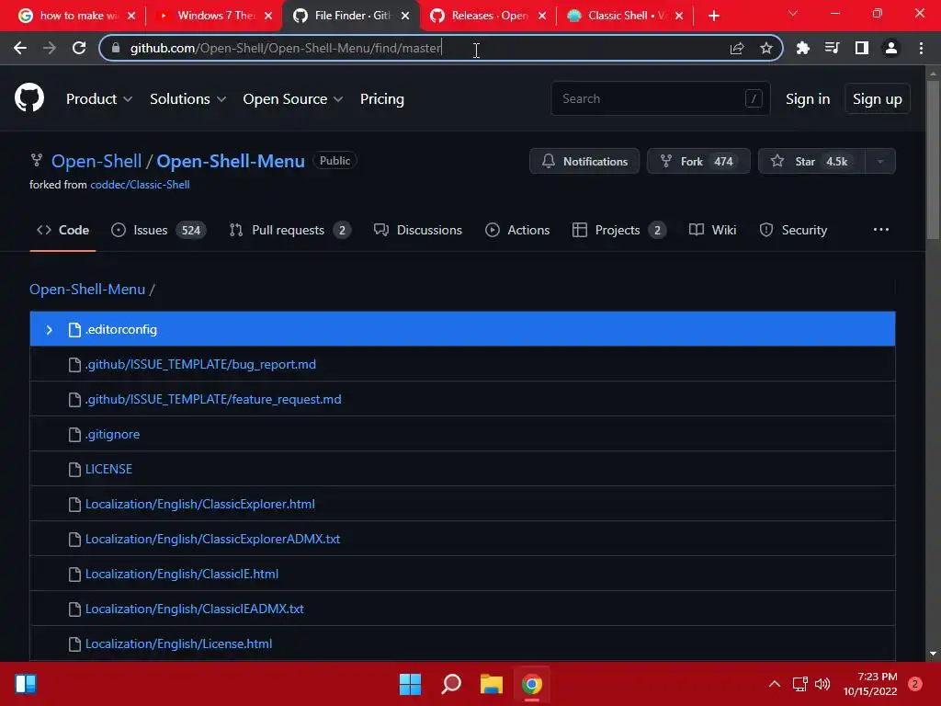The image size is (941, 706).
Task: Open the Security tab
Action: (793, 230)
